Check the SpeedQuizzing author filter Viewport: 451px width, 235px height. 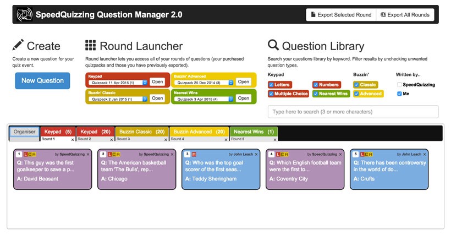click(x=399, y=85)
